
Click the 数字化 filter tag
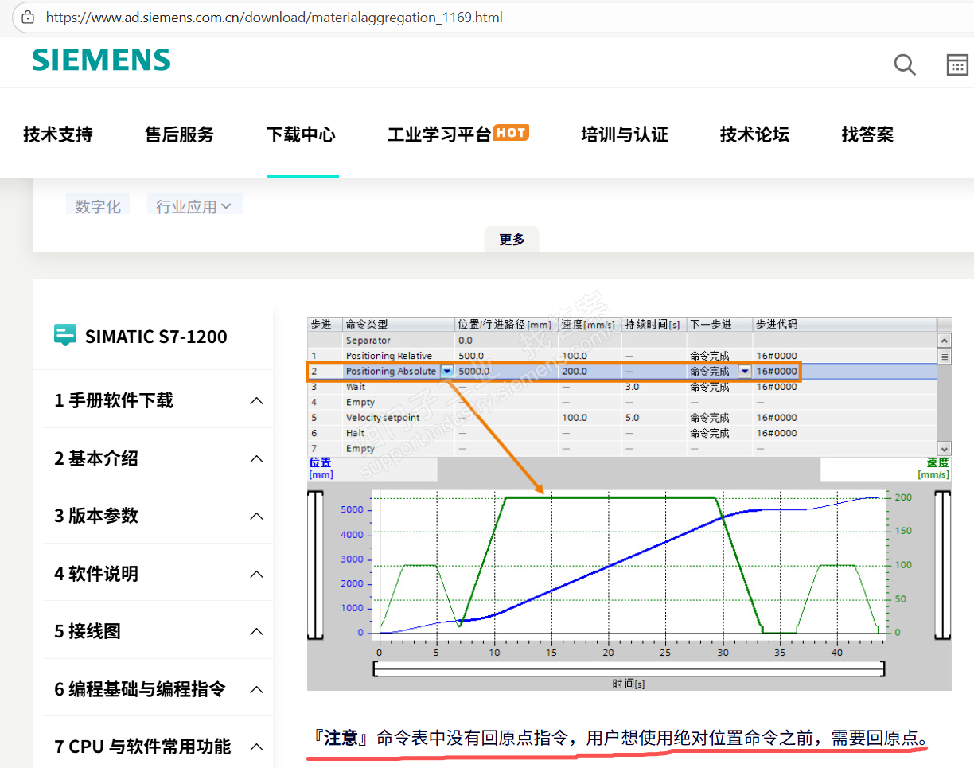tap(98, 205)
